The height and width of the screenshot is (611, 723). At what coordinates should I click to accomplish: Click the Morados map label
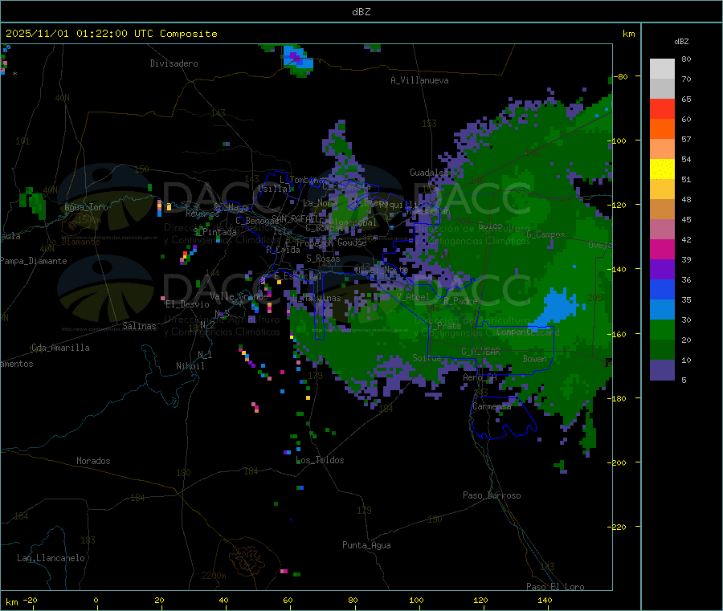click(x=93, y=461)
